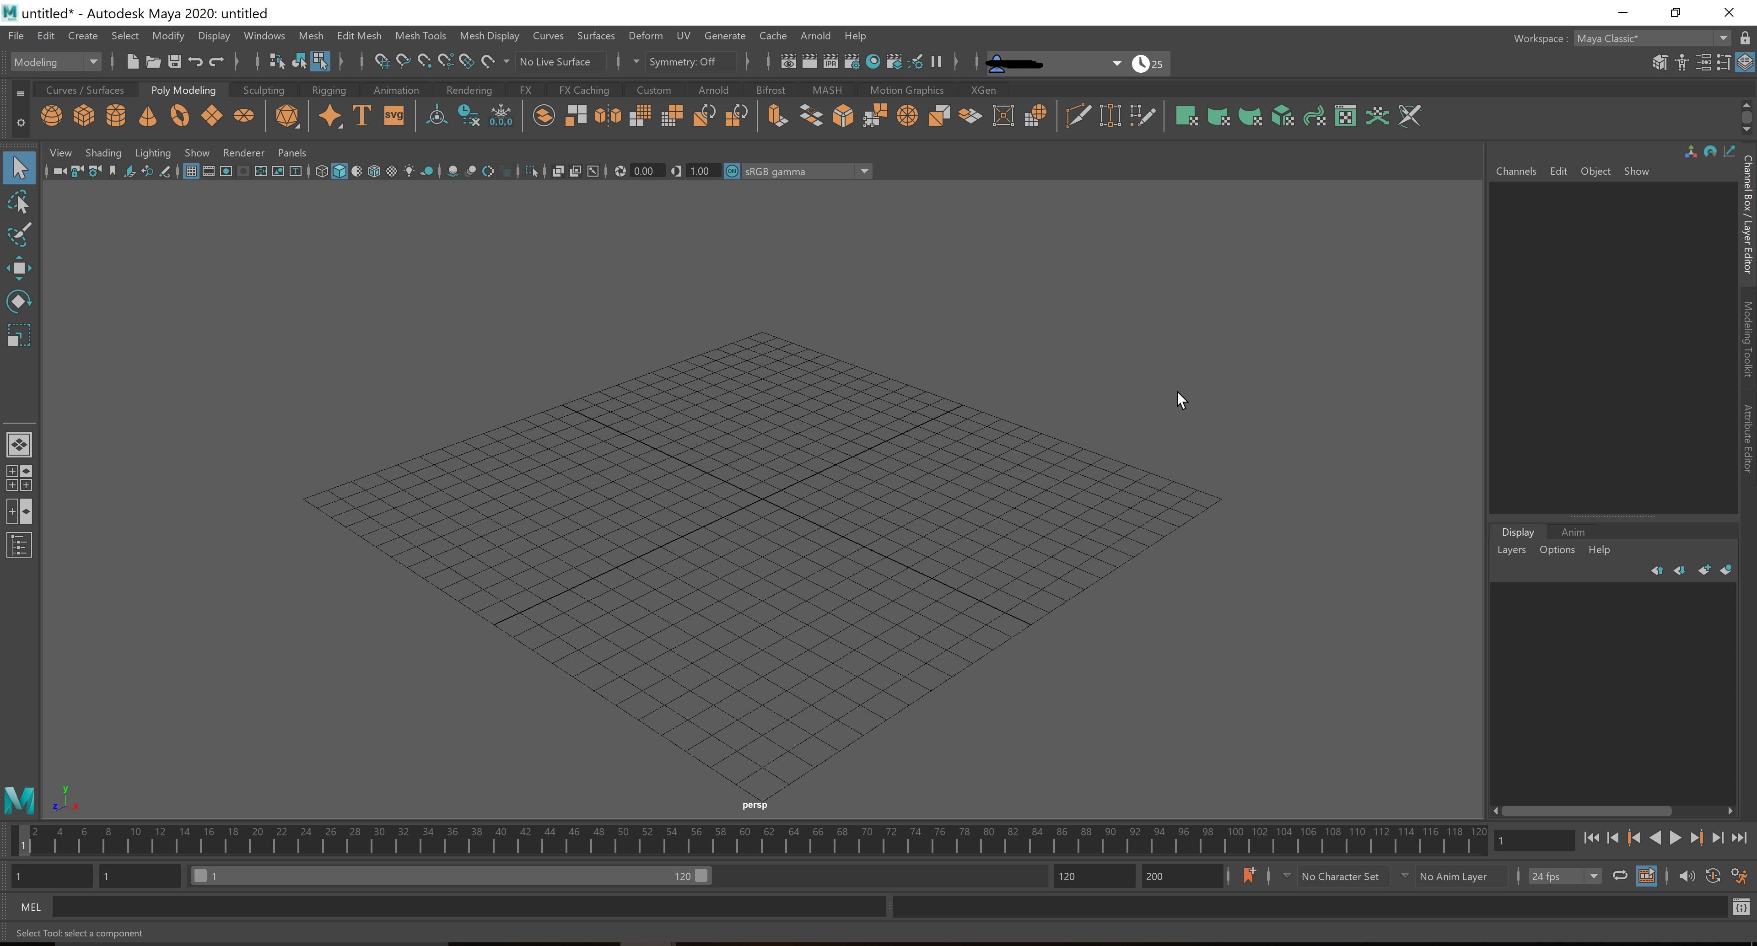Create a polygon cube from the shelf
Image resolution: width=1757 pixels, height=946 pixels.
[83, 115]
